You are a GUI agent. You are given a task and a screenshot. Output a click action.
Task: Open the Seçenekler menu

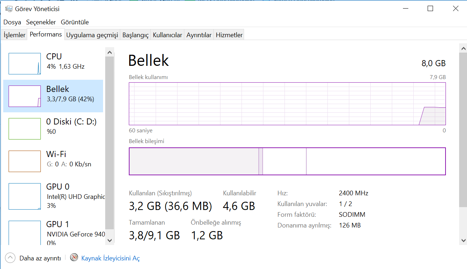(41, 22)
